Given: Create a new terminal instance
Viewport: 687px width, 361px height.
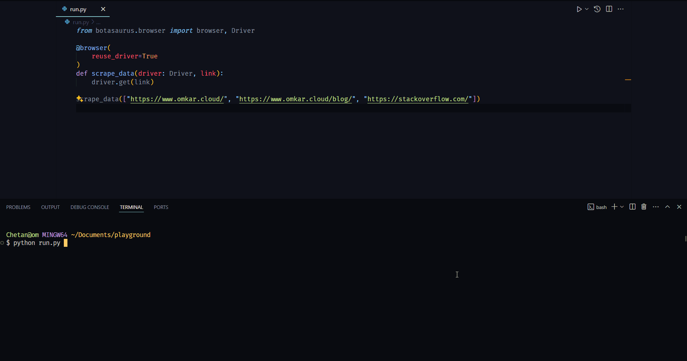Looking at the screenshot, I should (613, 206).
